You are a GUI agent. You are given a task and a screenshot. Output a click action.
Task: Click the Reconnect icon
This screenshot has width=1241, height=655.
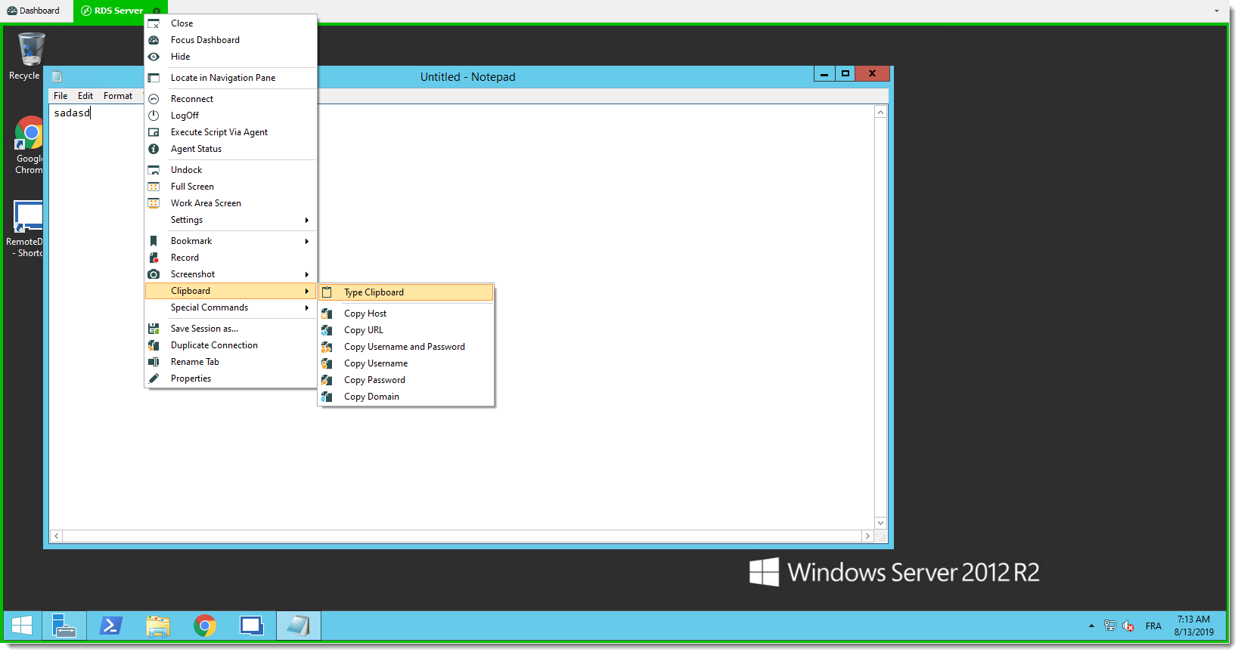pos(154,99)
